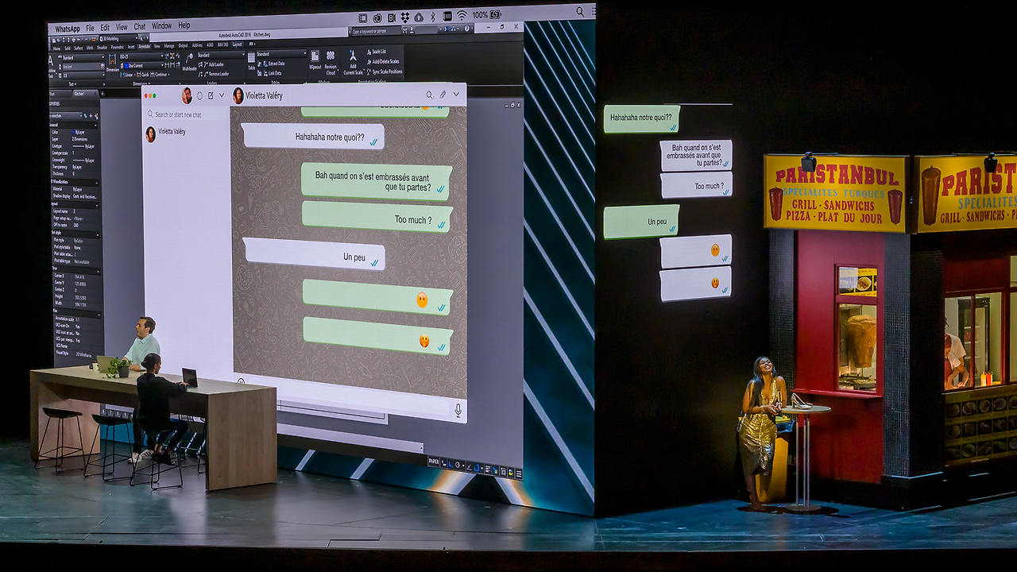Open Spotlight search magnifier in the menu bar
1017x572 pixels.
coord(580,12)
